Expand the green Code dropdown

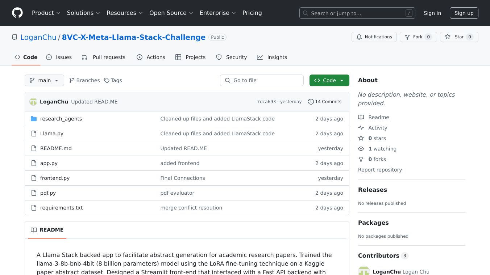[329, 80]
